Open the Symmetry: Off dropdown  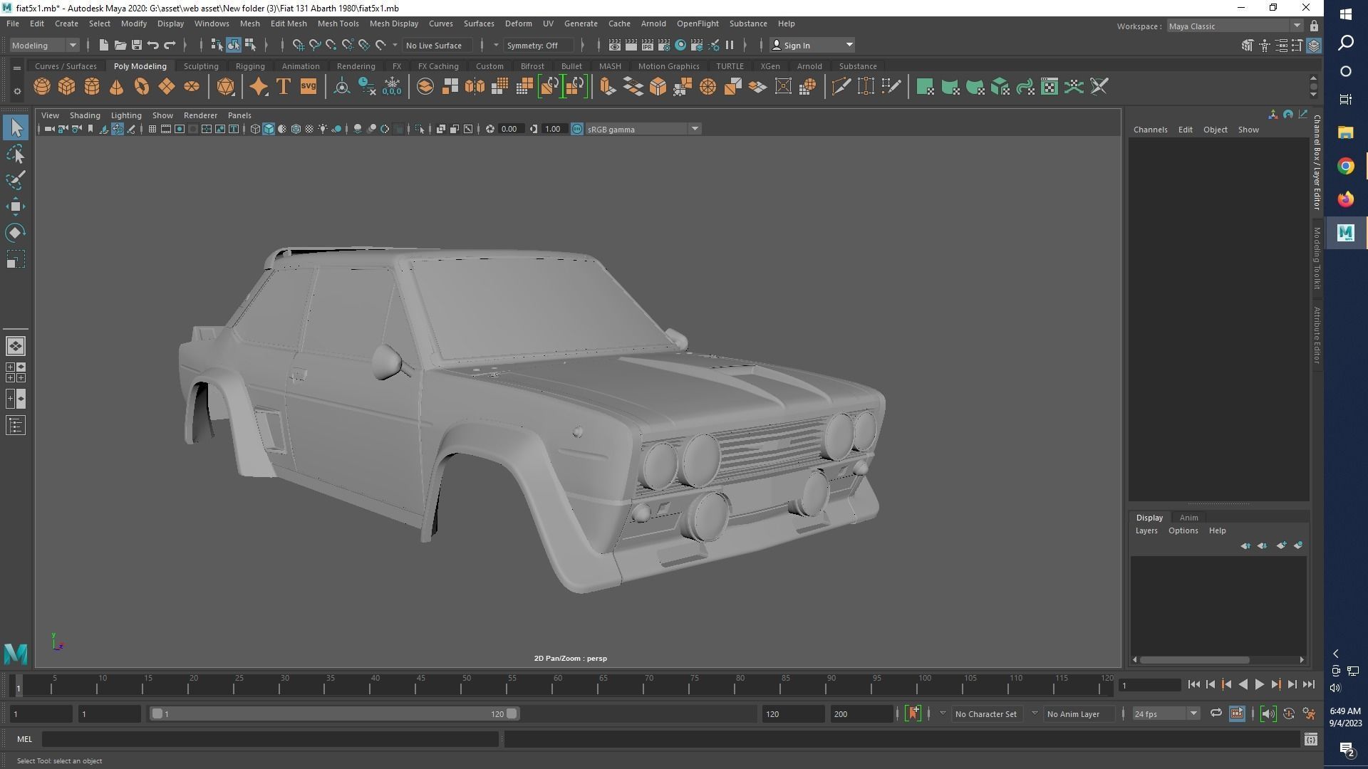click(x=538, y=45)
